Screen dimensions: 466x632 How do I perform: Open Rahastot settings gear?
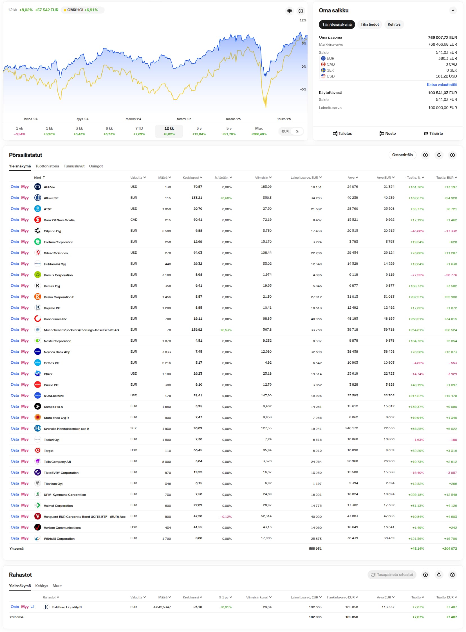click(452, 575)
